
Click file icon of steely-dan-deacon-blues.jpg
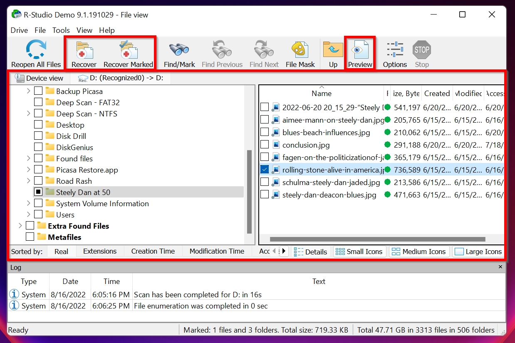tap(276, 195)
